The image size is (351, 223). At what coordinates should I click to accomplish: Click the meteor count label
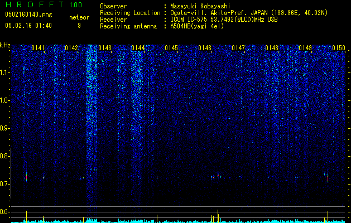click(79, 17)
